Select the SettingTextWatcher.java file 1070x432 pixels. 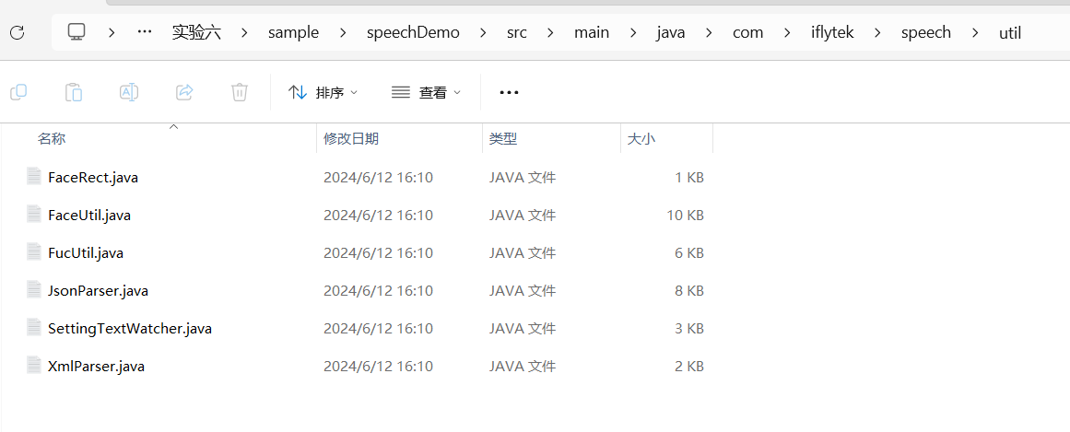(129, 329)
